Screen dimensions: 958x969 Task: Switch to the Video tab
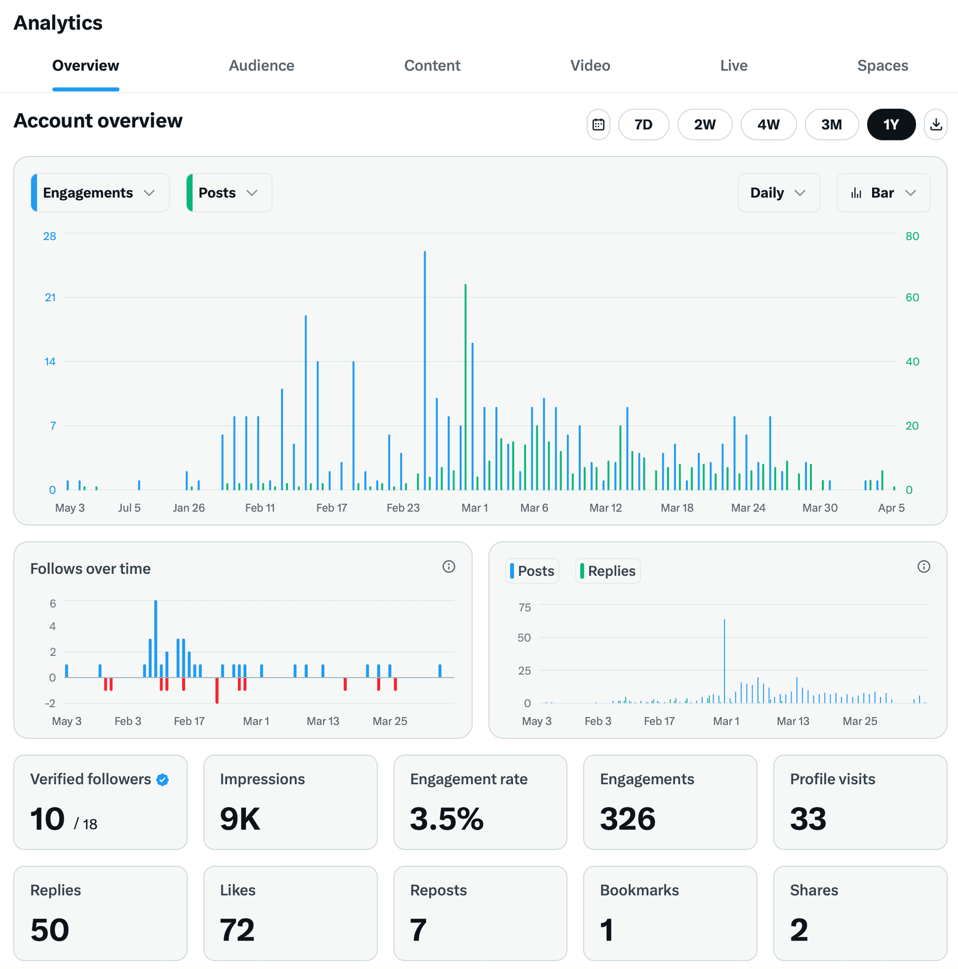(x=590, y=65)
